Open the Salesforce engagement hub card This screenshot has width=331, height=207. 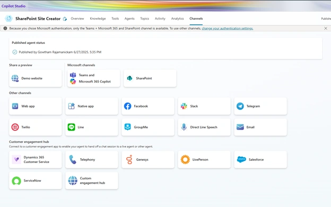(260, 159)
